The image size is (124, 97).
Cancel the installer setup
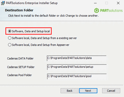tap(111, 91)
